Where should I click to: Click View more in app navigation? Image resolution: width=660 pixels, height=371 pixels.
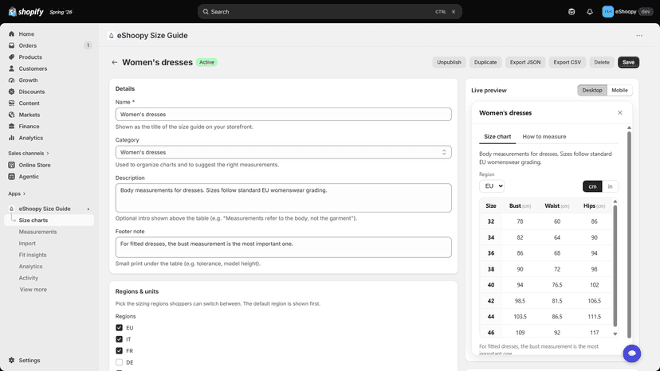click(33, 290)
